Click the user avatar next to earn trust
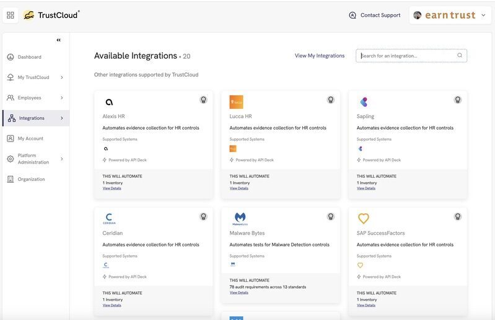This screenshot has width=495, height=320. (x=418, y=15)
